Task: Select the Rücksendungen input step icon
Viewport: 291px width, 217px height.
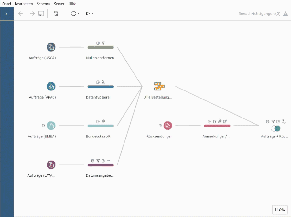Action: pos(168,126)
